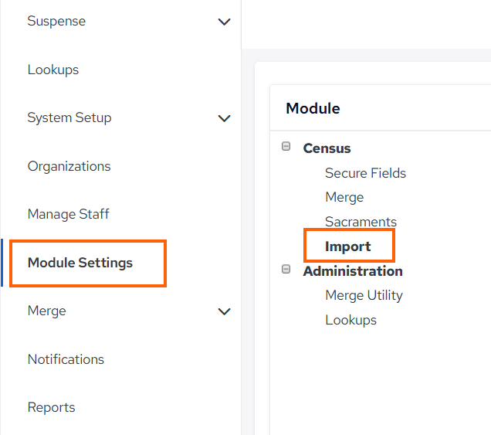Select Merge under Census module
Screen dimensions: 491x435
(x=344, y=198)
